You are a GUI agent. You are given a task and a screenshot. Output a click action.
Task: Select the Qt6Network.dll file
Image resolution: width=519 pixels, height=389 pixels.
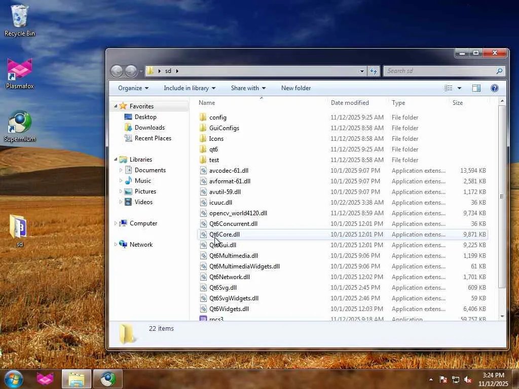point(343,277)
